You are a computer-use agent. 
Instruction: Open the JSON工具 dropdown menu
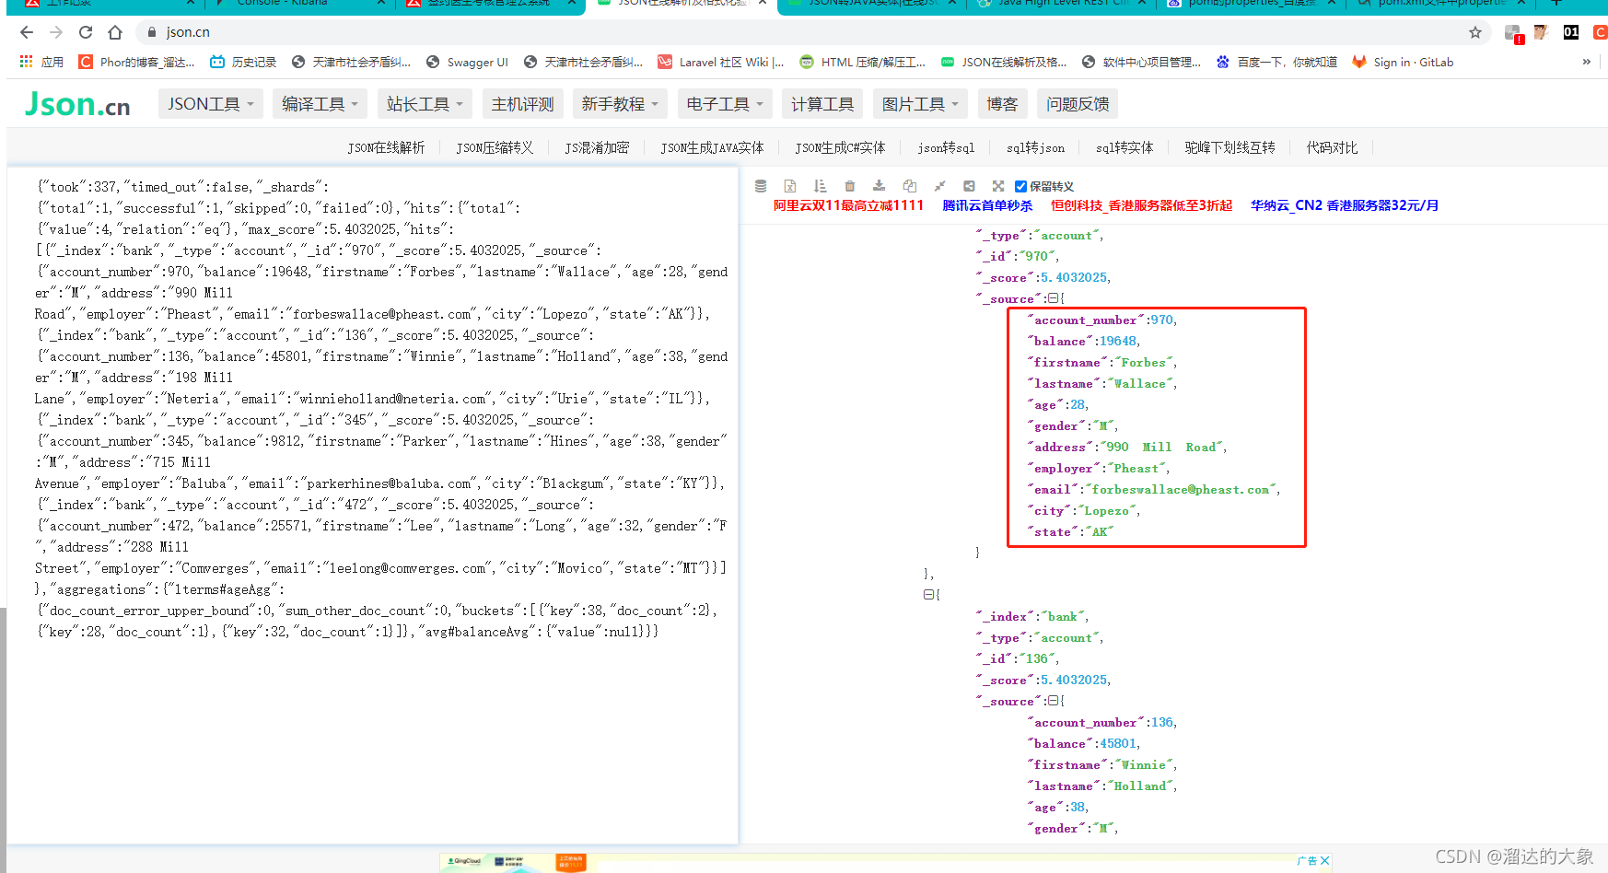[x=211, y=104]
